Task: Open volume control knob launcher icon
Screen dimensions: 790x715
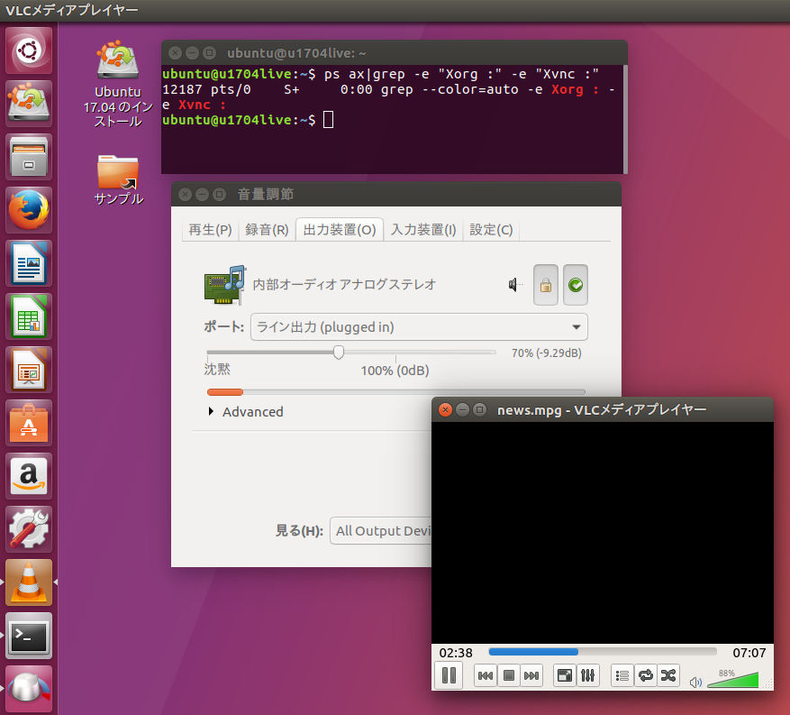Action: click(29, 689)
